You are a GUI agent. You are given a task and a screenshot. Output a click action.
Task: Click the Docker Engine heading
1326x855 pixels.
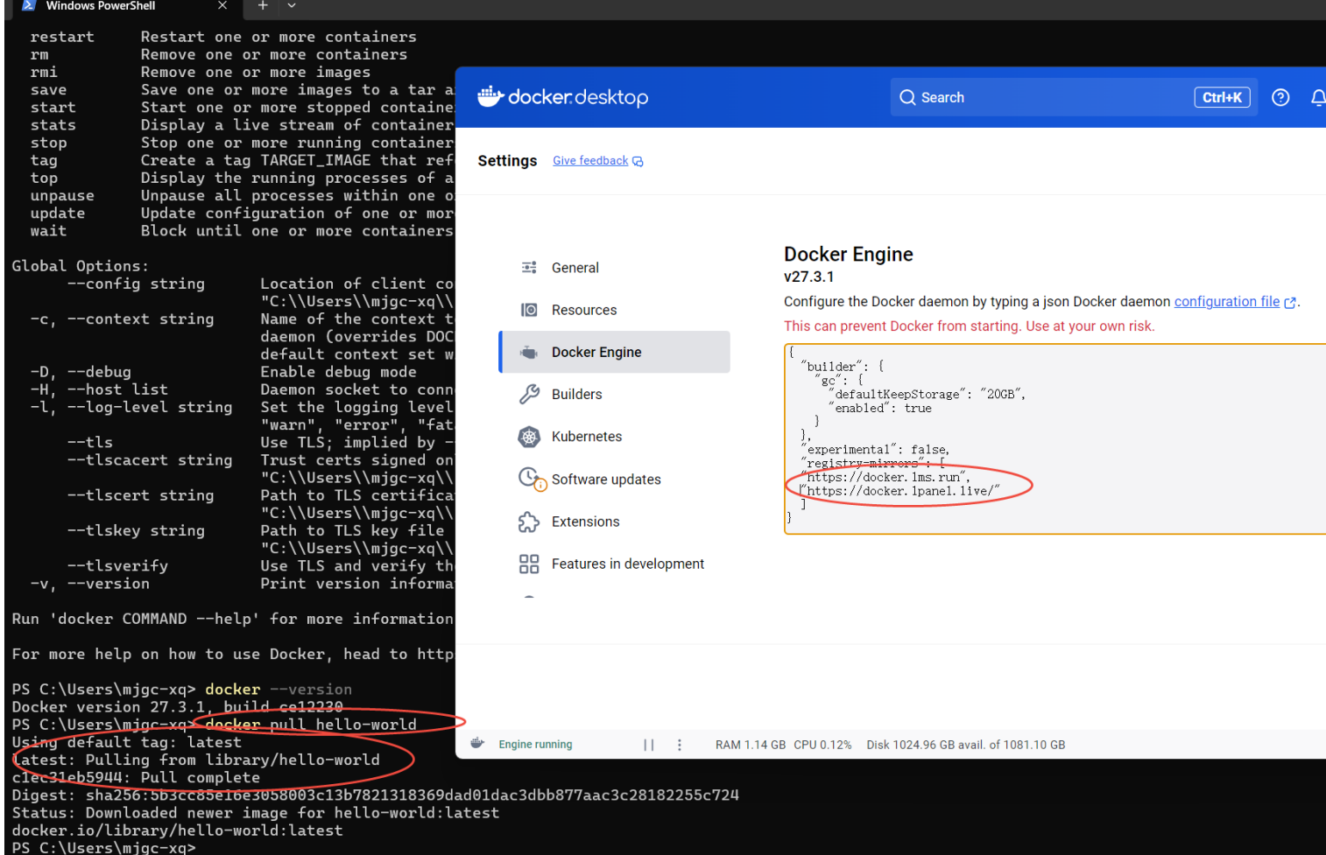tap(848, 254)
